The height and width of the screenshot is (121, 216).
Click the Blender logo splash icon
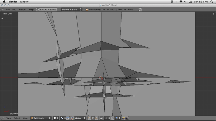pos(87,9)
